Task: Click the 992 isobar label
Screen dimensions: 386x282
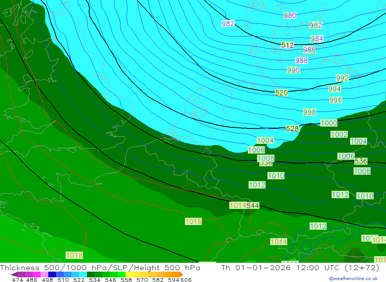Action: pyautogui.click(x=342, y=78)
